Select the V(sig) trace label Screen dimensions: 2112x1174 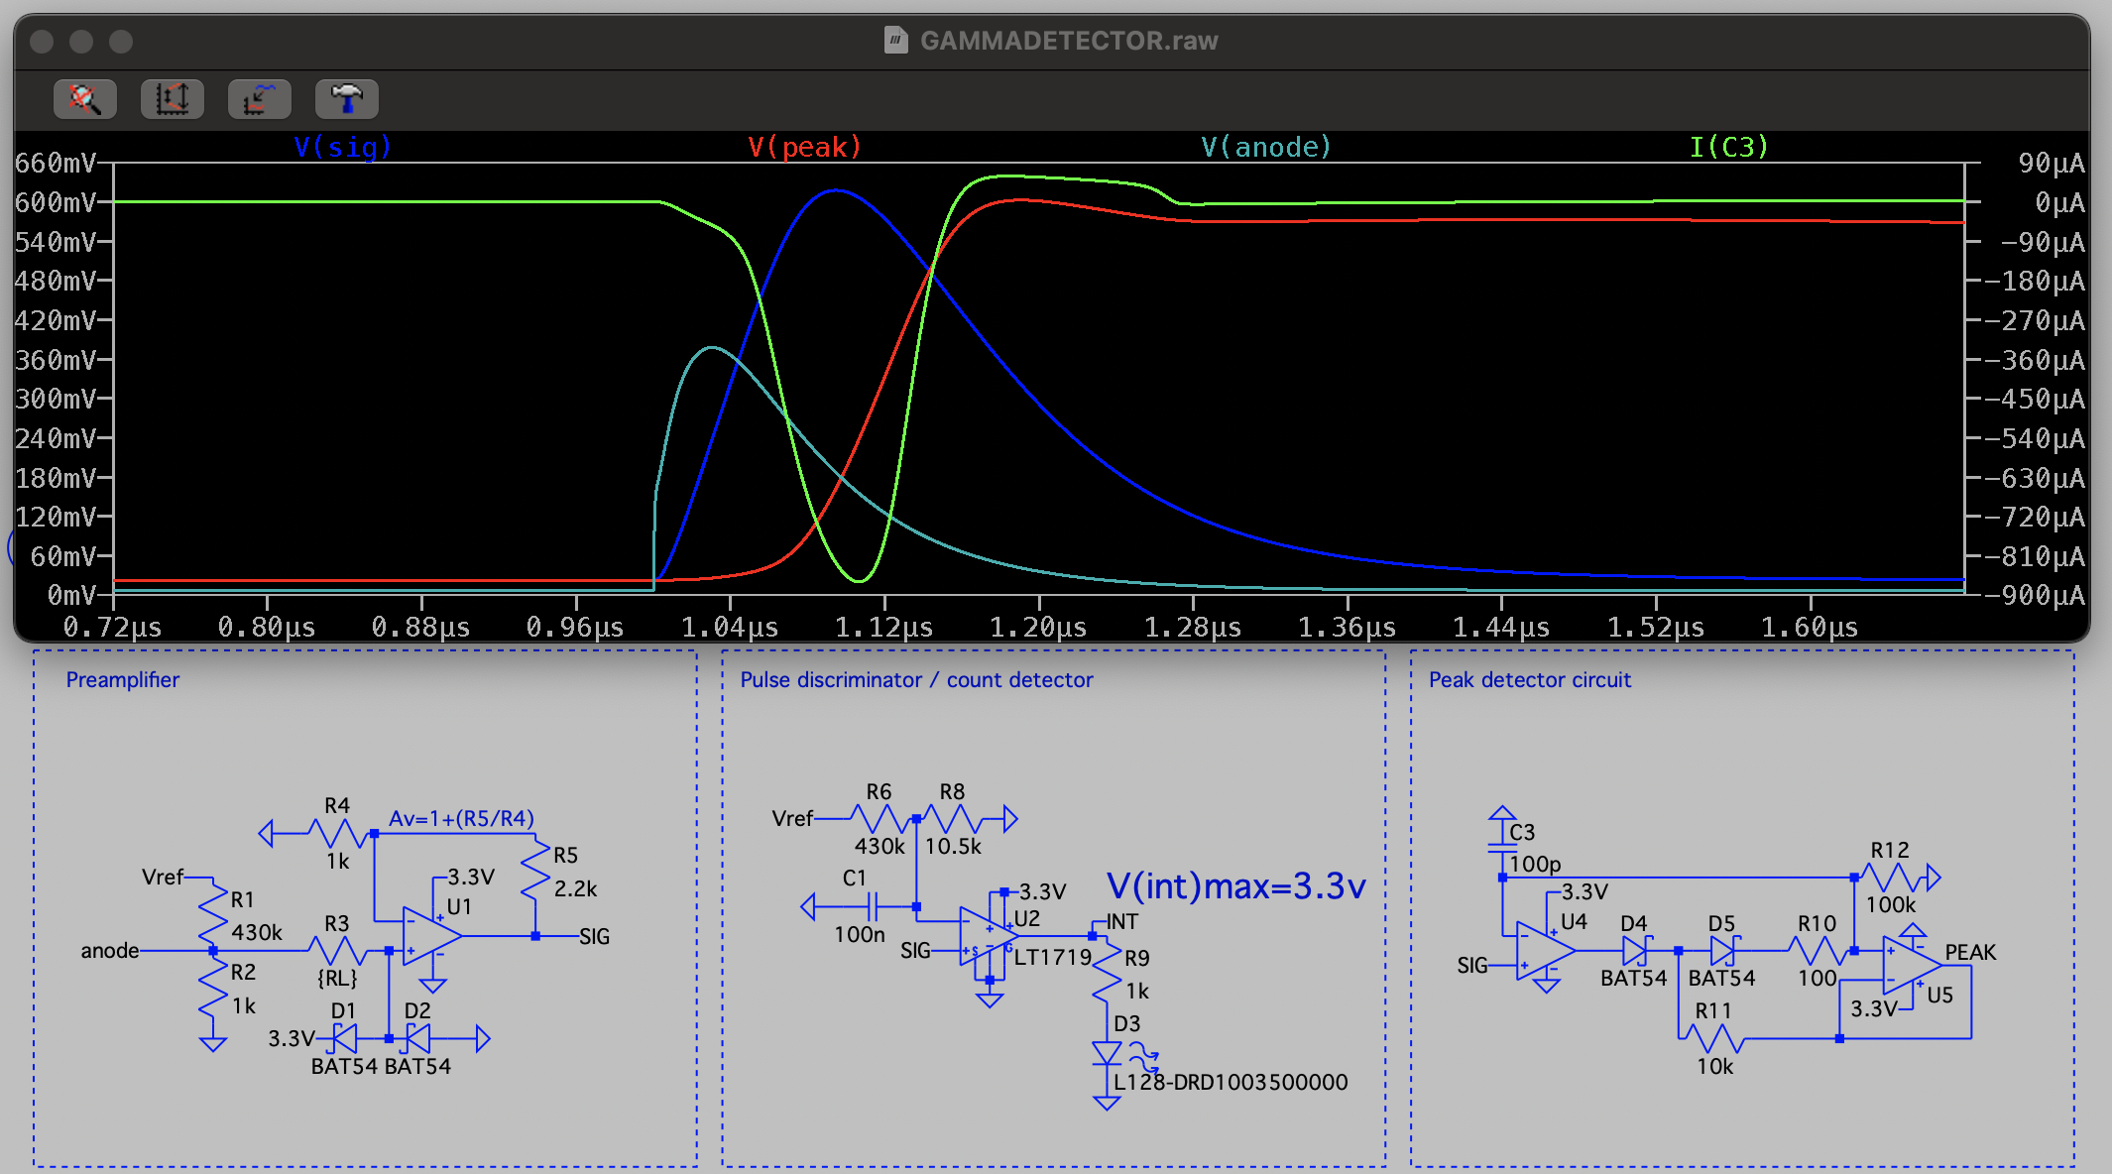pos(342,148)
